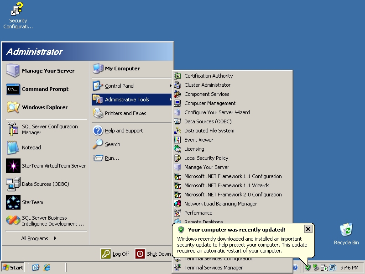Click the Notepad icon in Start menu
Viewport: 365px width, 274px height.
[13, 148]
